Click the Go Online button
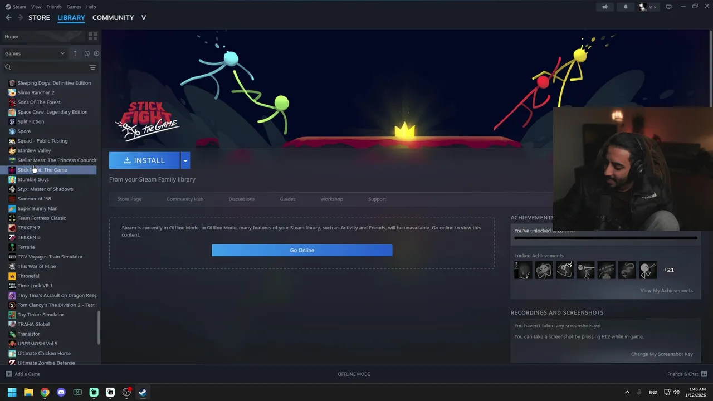713x401 pixels. [302, 250]
